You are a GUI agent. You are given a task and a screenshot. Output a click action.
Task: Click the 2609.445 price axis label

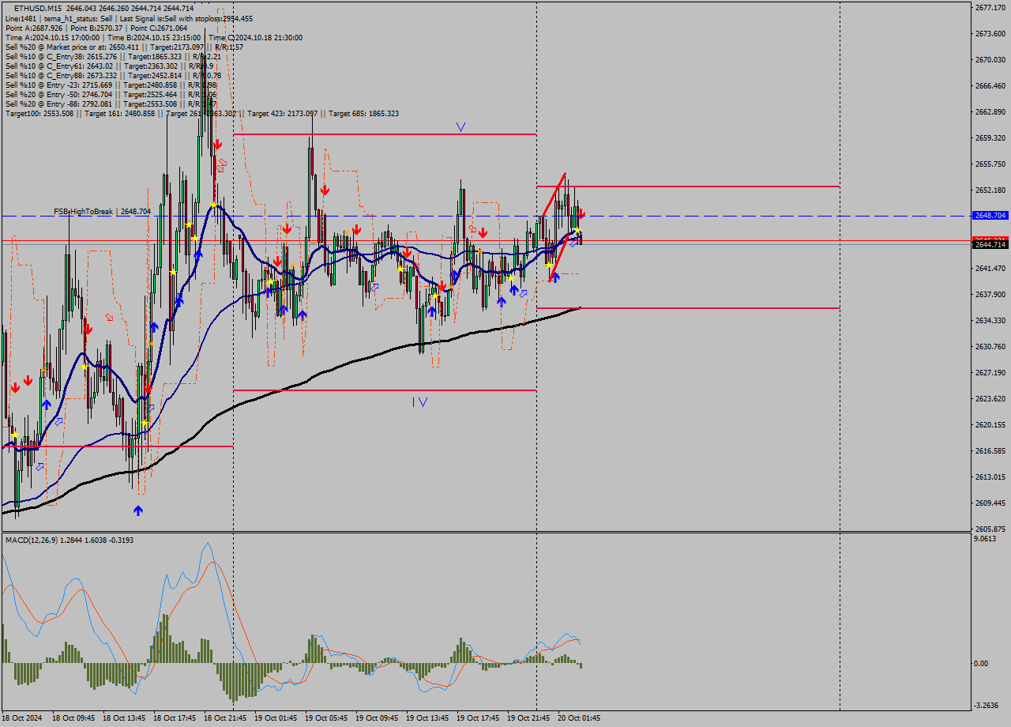(x=990, y=503)
